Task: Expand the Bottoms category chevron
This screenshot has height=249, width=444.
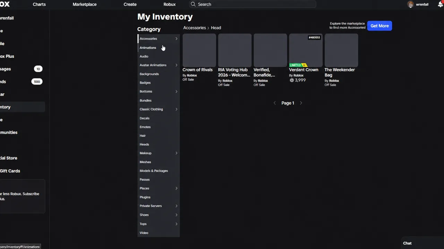Action: 176,91
